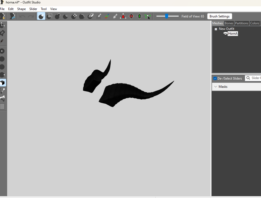This screenshot has height=198, width=261.
Task: Select the spiky Smooth brush tool
Action: point(82,16)
